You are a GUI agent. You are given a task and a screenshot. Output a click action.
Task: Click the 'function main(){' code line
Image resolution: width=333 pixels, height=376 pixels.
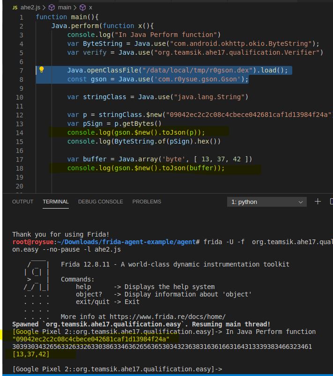(x=67, y=17)
